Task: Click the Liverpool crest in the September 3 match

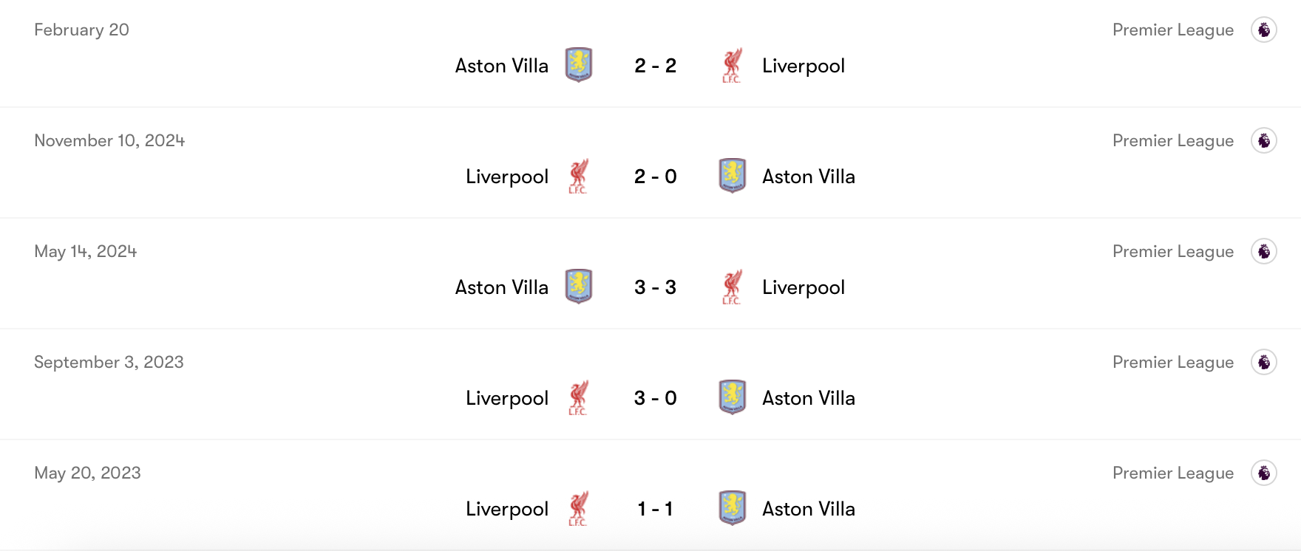Action: click(580, 397)
